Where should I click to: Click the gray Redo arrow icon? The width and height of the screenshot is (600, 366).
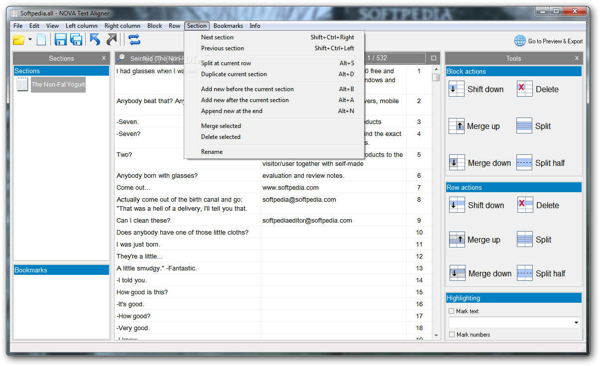click(112, 39)
